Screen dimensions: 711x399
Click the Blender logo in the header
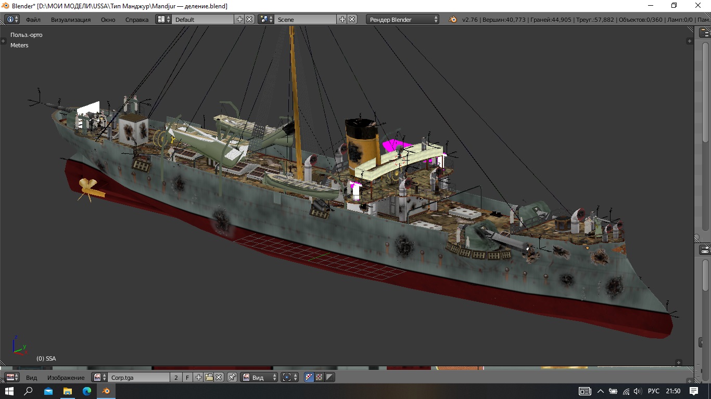(453, 20)
